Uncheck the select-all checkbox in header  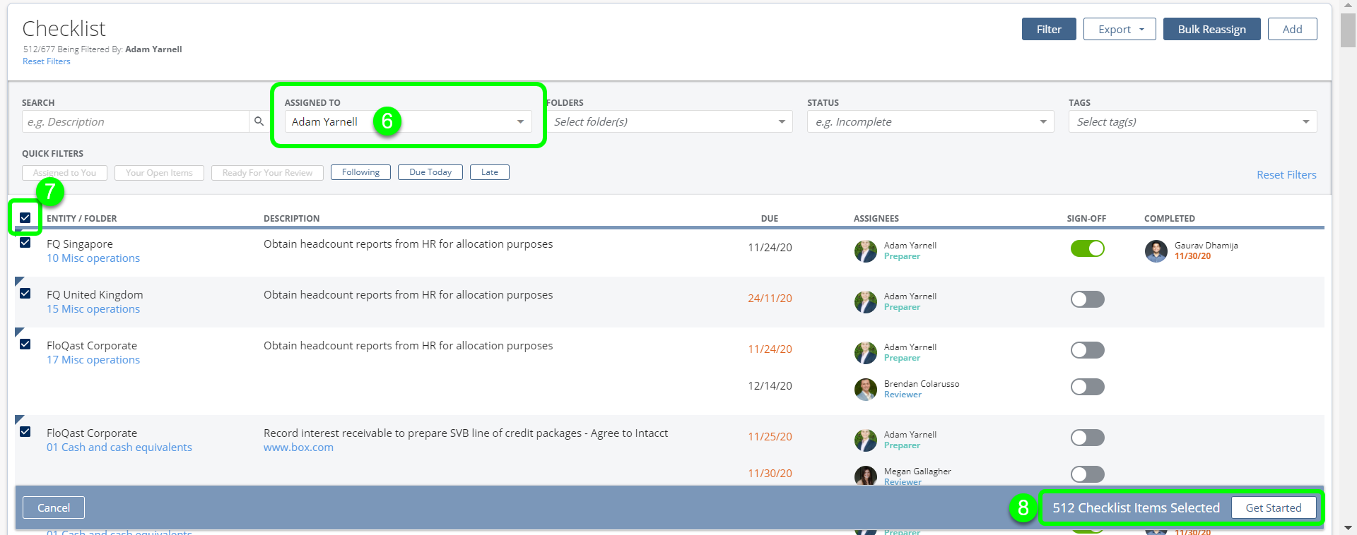coord(25,217)
